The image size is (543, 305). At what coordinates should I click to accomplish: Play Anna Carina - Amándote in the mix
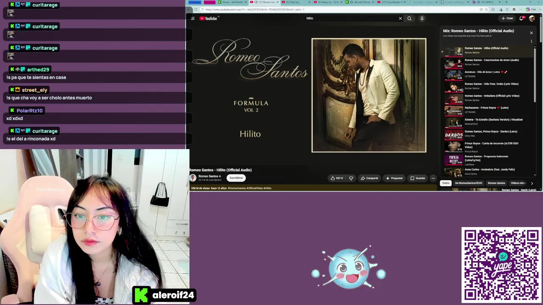pos(487,172)
